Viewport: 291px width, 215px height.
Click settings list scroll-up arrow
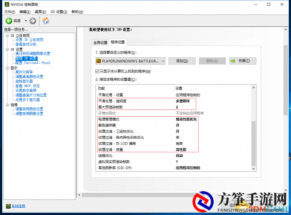(254, 88)
